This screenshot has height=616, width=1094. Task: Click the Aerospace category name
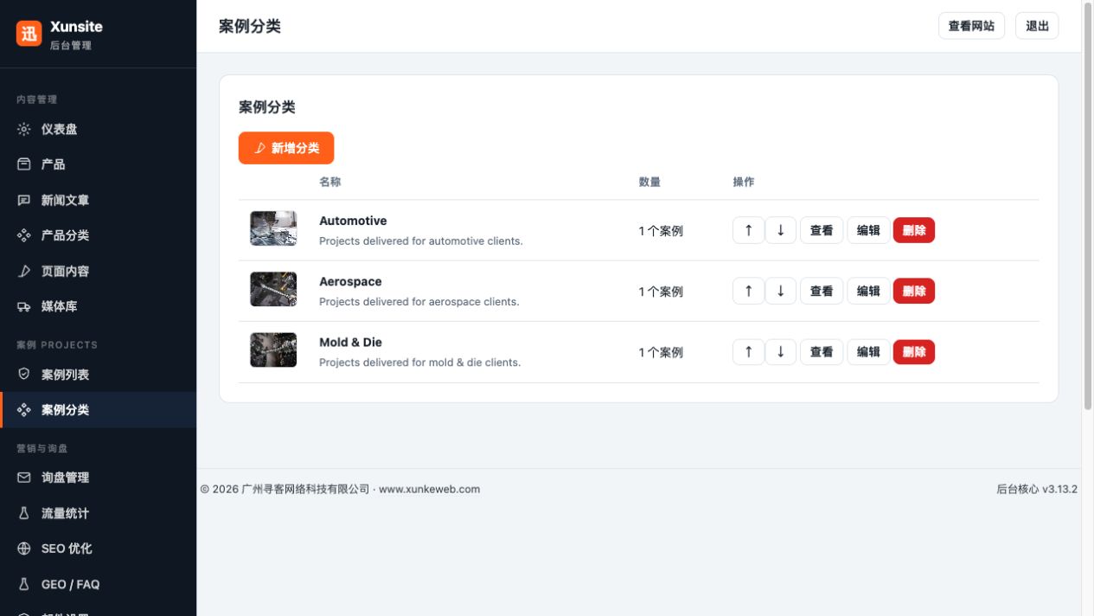click(x=350, y=281)
